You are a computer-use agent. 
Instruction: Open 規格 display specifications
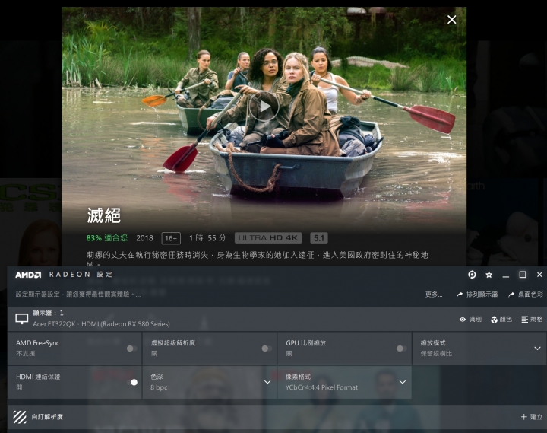[532, 320]
